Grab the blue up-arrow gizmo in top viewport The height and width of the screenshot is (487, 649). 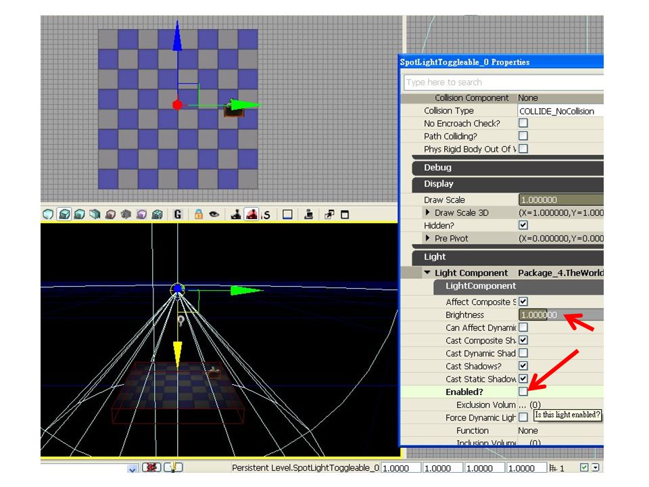178,37
